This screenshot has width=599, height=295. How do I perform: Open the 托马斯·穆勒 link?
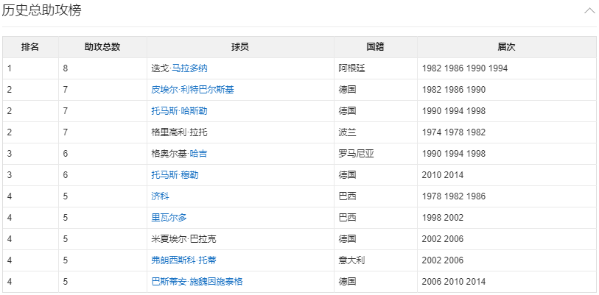click(175, 175)
